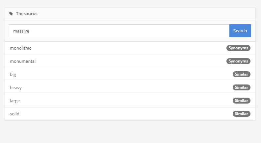261x143 pixels.
Task: Open the 'monumental' result entry
Action: click(23, 61)
